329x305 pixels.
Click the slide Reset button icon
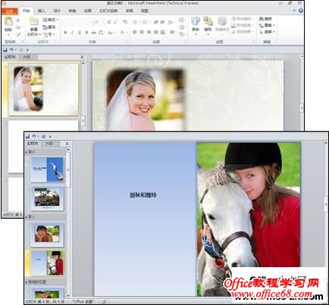click(45, 27)
